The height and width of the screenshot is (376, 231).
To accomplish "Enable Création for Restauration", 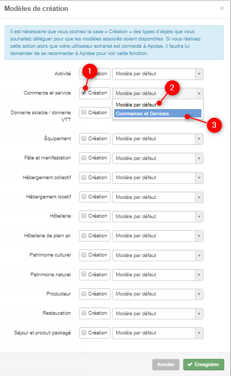I will pos(84,313).
